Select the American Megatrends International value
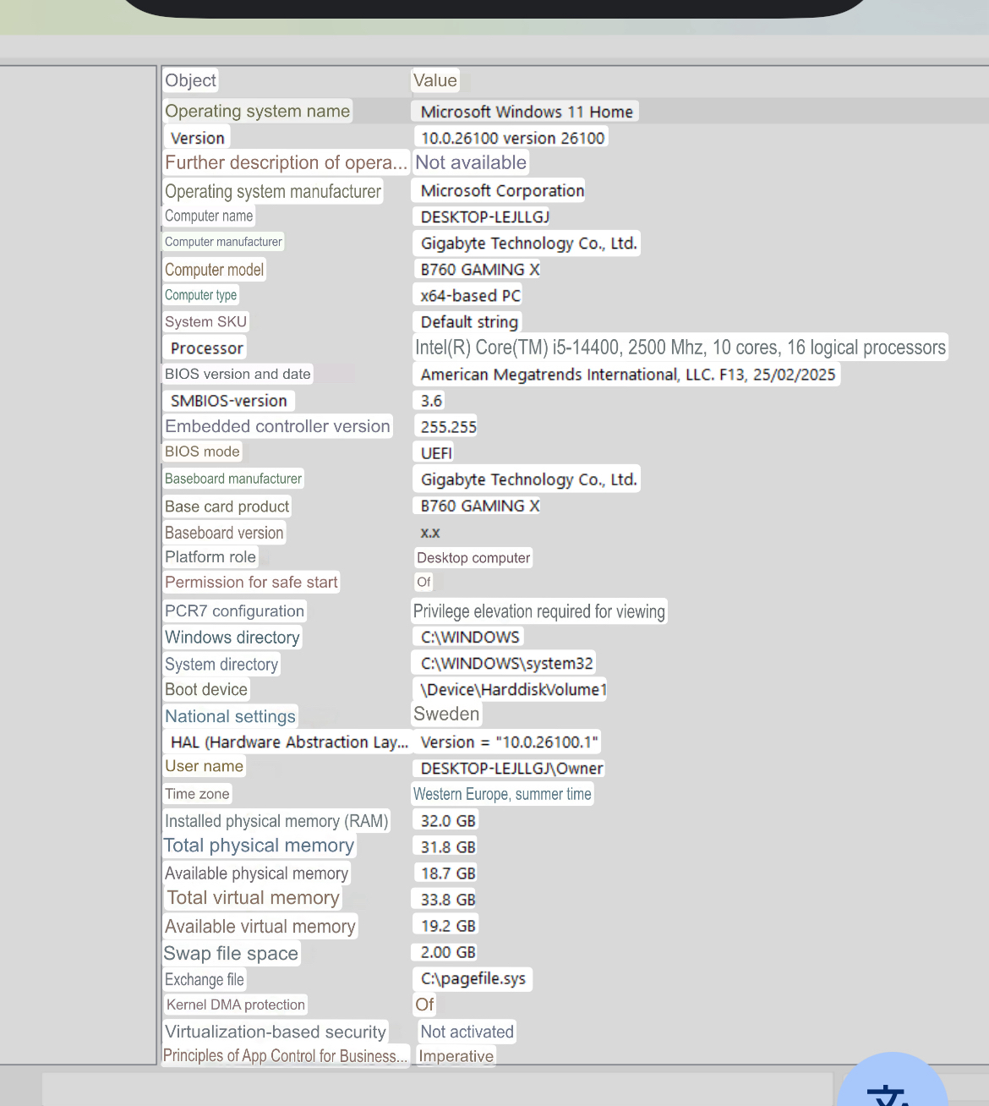 pyautogui.click(x=627, y=375)
